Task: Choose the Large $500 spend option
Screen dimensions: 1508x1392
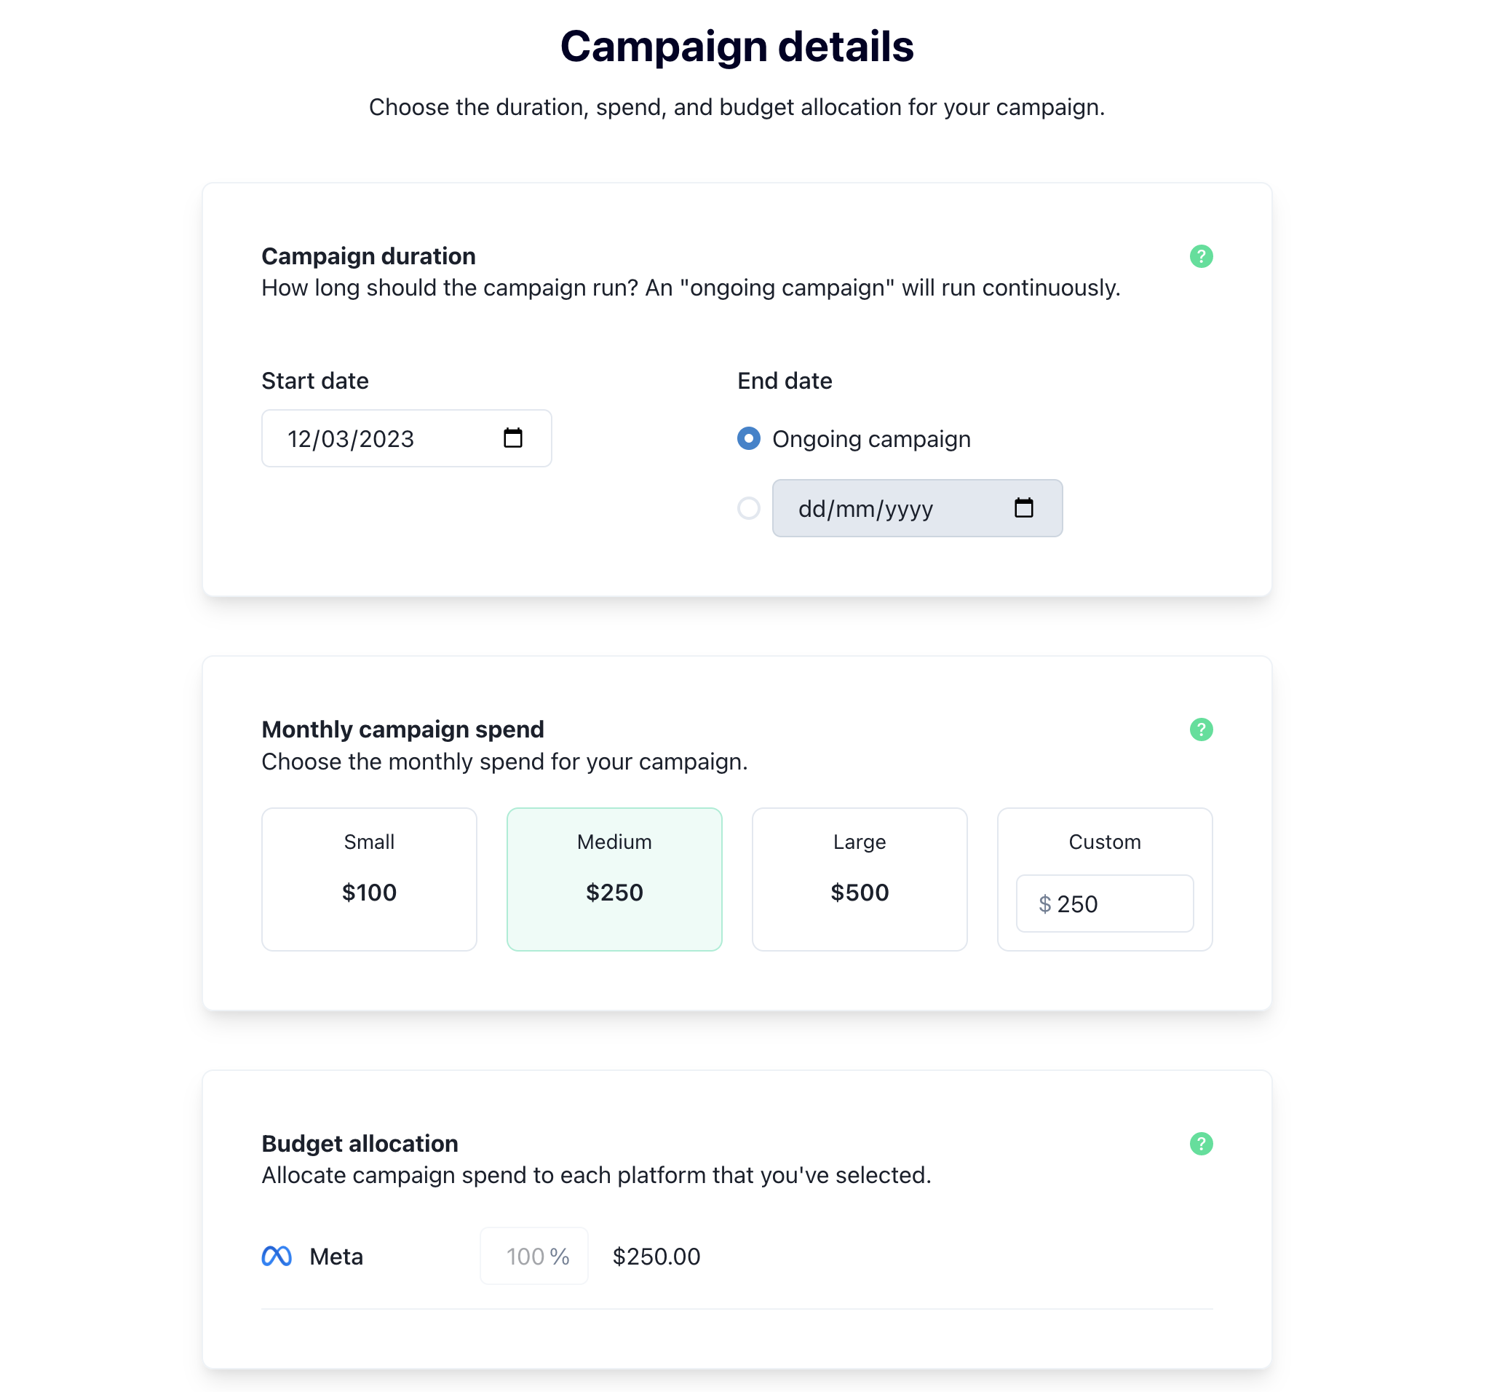Action: point(859,879)
